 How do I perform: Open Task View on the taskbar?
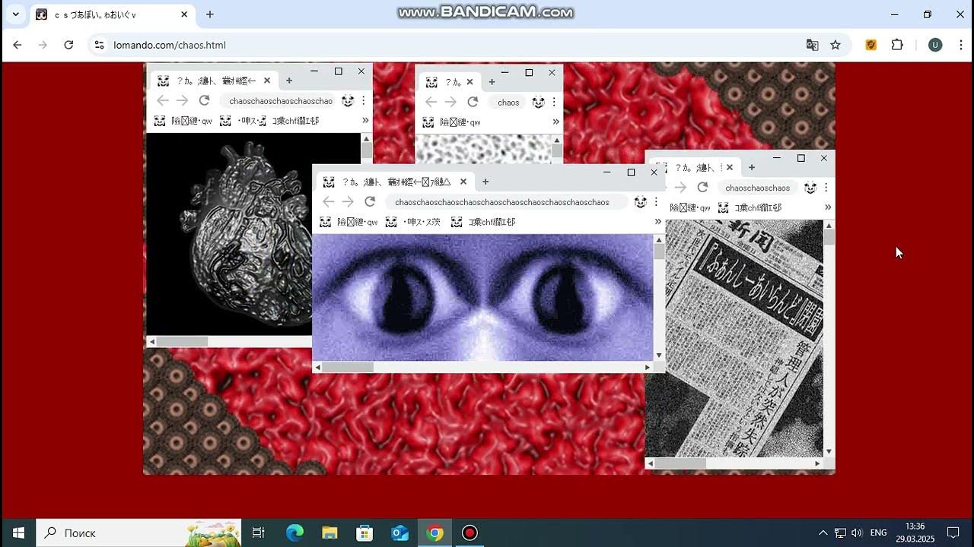[258, 533]
